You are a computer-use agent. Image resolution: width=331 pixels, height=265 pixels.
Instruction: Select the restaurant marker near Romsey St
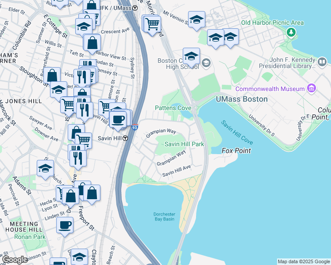point(82,77)
